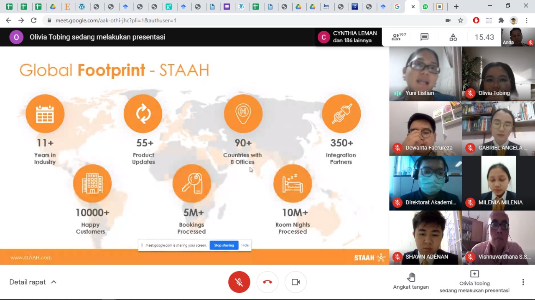Raise hand with Angkat tangan
Screen dimensions: 535x300
411,281
